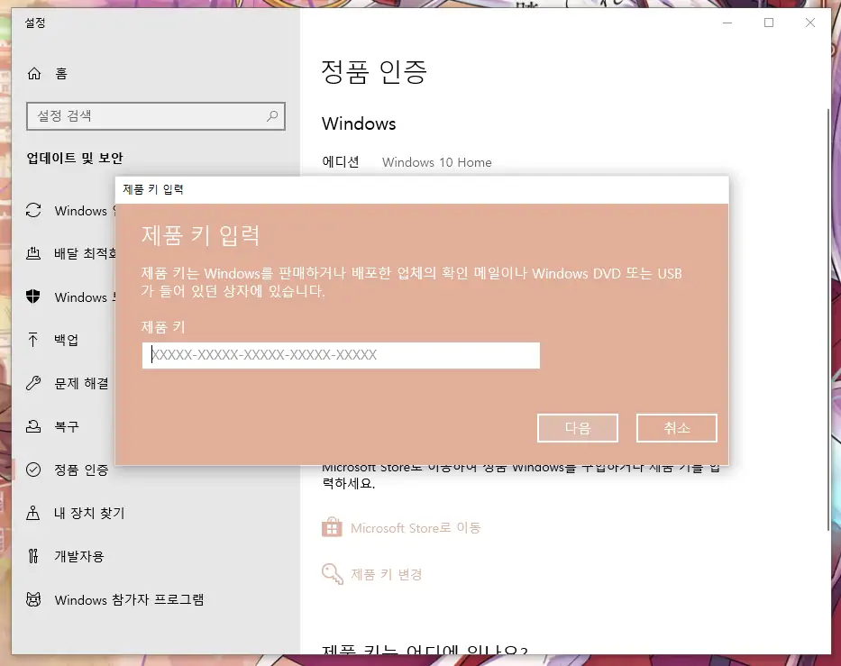Click the Activation (정품 인증) checkmark icon
Viewport: 841px width, 666px height.
(33, 470)
